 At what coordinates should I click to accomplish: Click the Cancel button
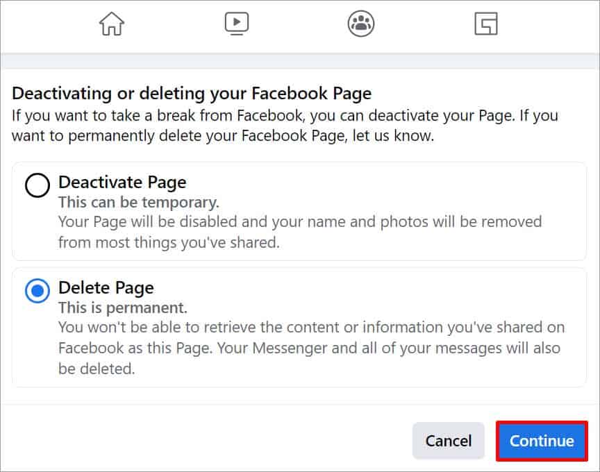[x=449, y=441]
